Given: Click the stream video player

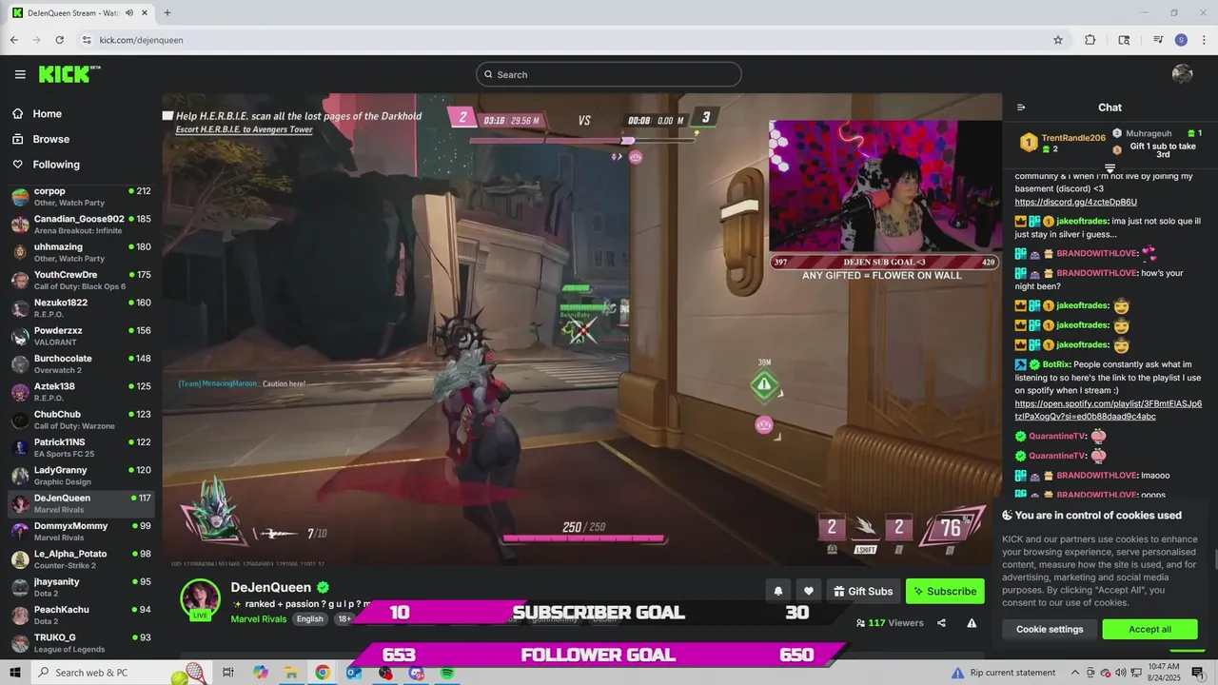Looking at the screenshot, I should 581,329.
